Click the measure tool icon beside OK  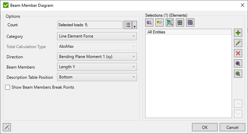(7, 127)
